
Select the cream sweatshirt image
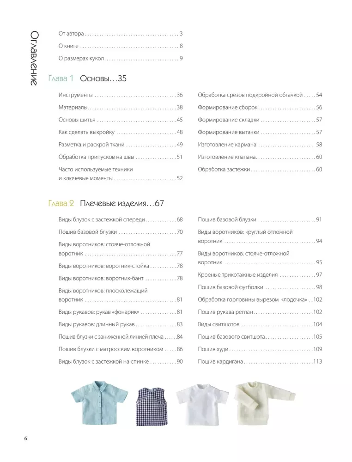264,403
